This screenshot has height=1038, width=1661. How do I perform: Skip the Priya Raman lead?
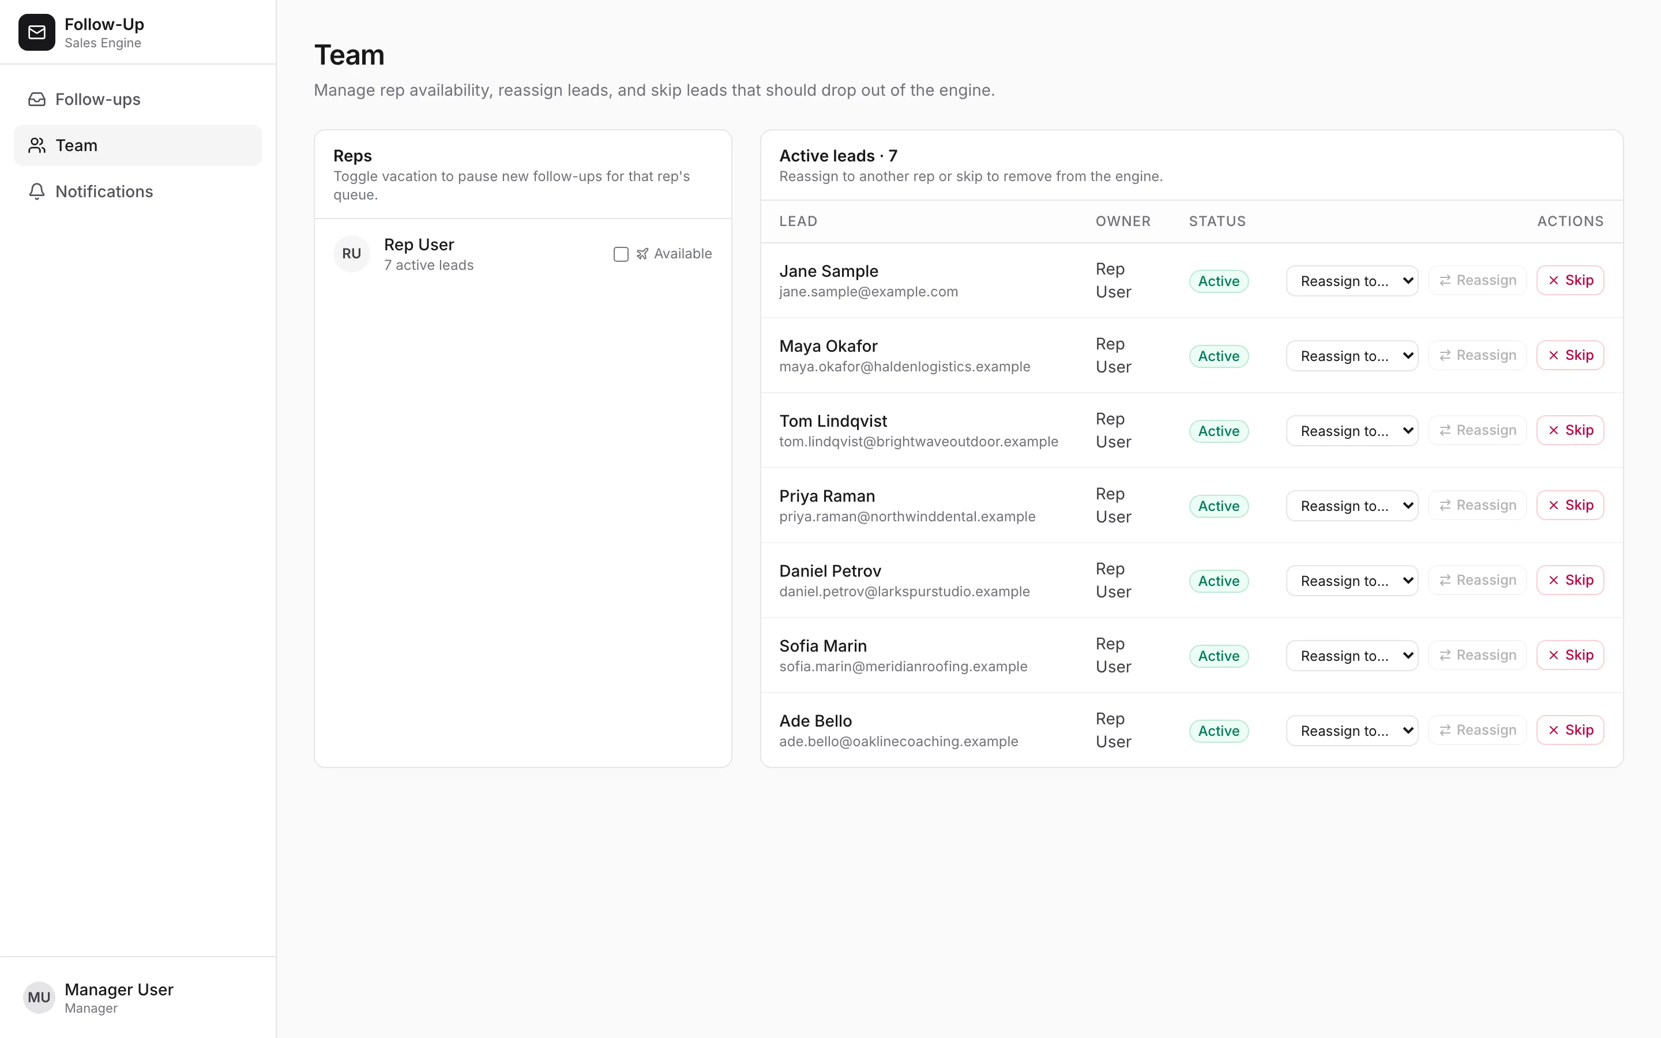1570,505
